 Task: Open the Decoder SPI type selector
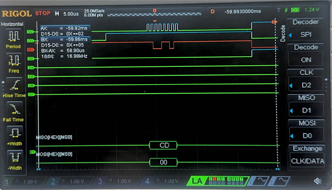click(306, 34)
